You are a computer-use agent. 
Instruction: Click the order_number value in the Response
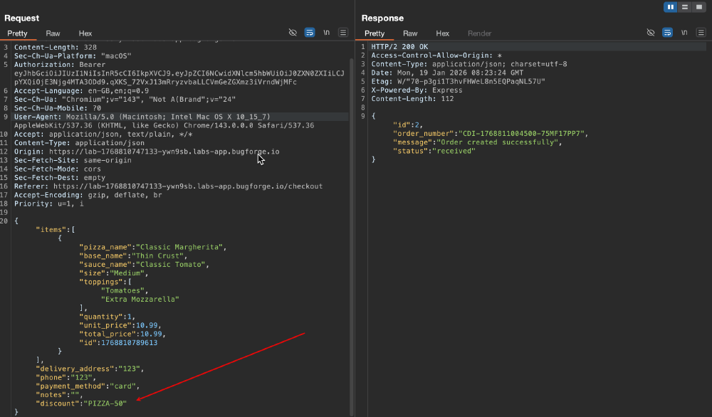(523, 133)
